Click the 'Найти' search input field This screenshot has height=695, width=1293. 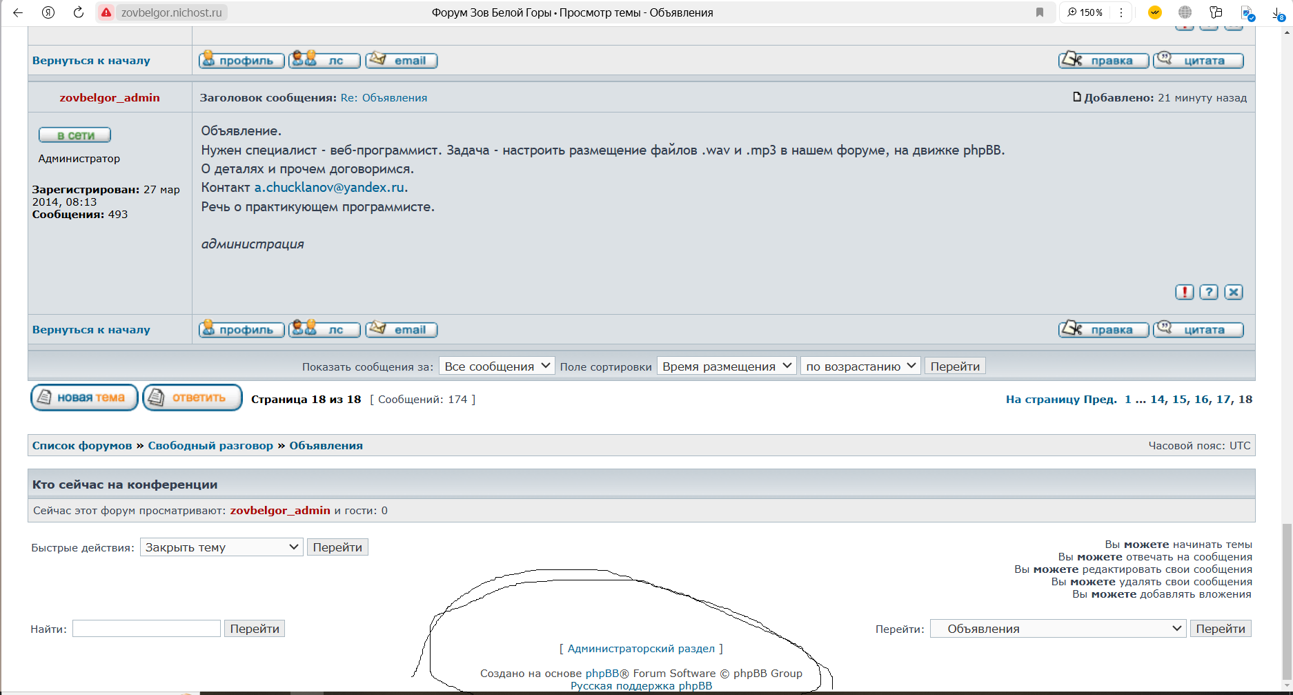pos(146,629)
